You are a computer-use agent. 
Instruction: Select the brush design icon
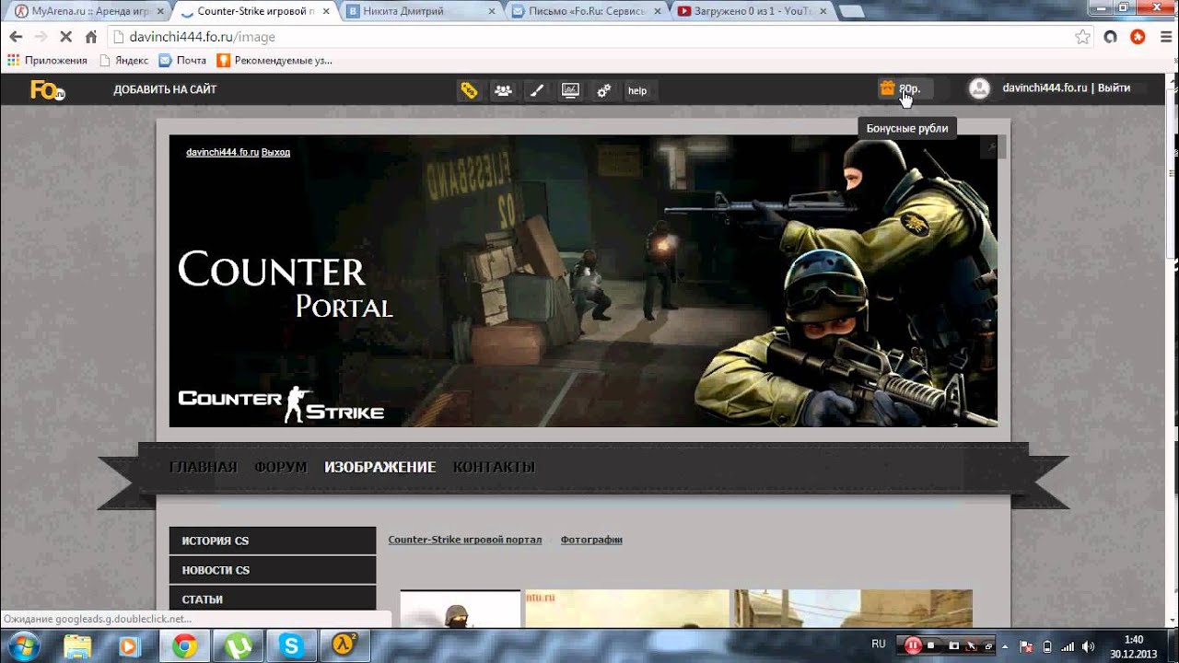click(537, 90)
